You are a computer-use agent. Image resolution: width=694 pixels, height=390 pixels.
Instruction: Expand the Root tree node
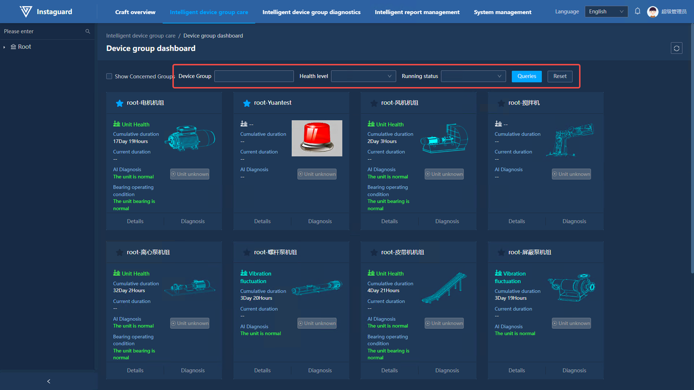tap(5, 47)
